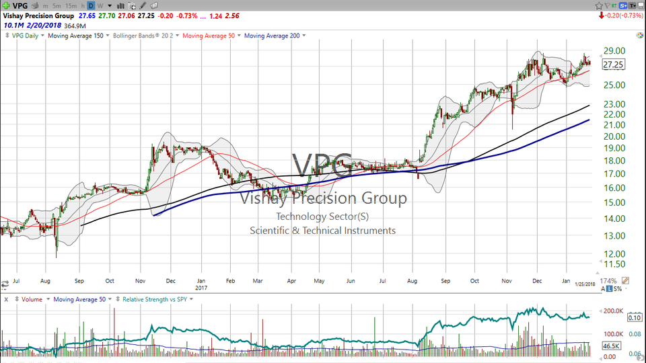The image size is (646, 363).
Task: Click the window layout icon top right
Action: tap(641, 6)
